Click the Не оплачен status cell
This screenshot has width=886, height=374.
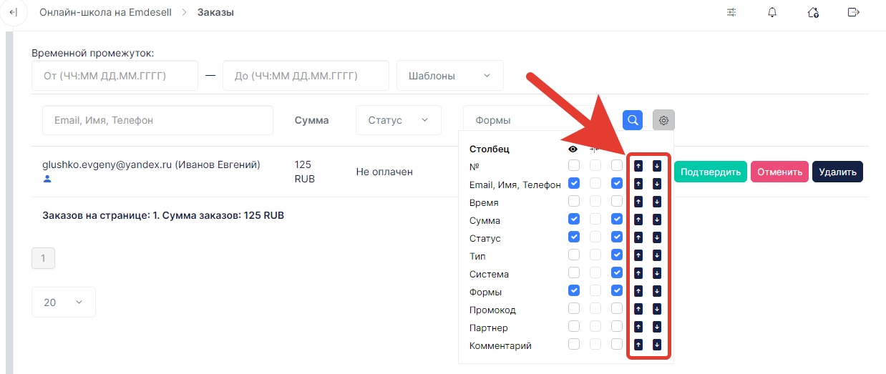[384, 172]
